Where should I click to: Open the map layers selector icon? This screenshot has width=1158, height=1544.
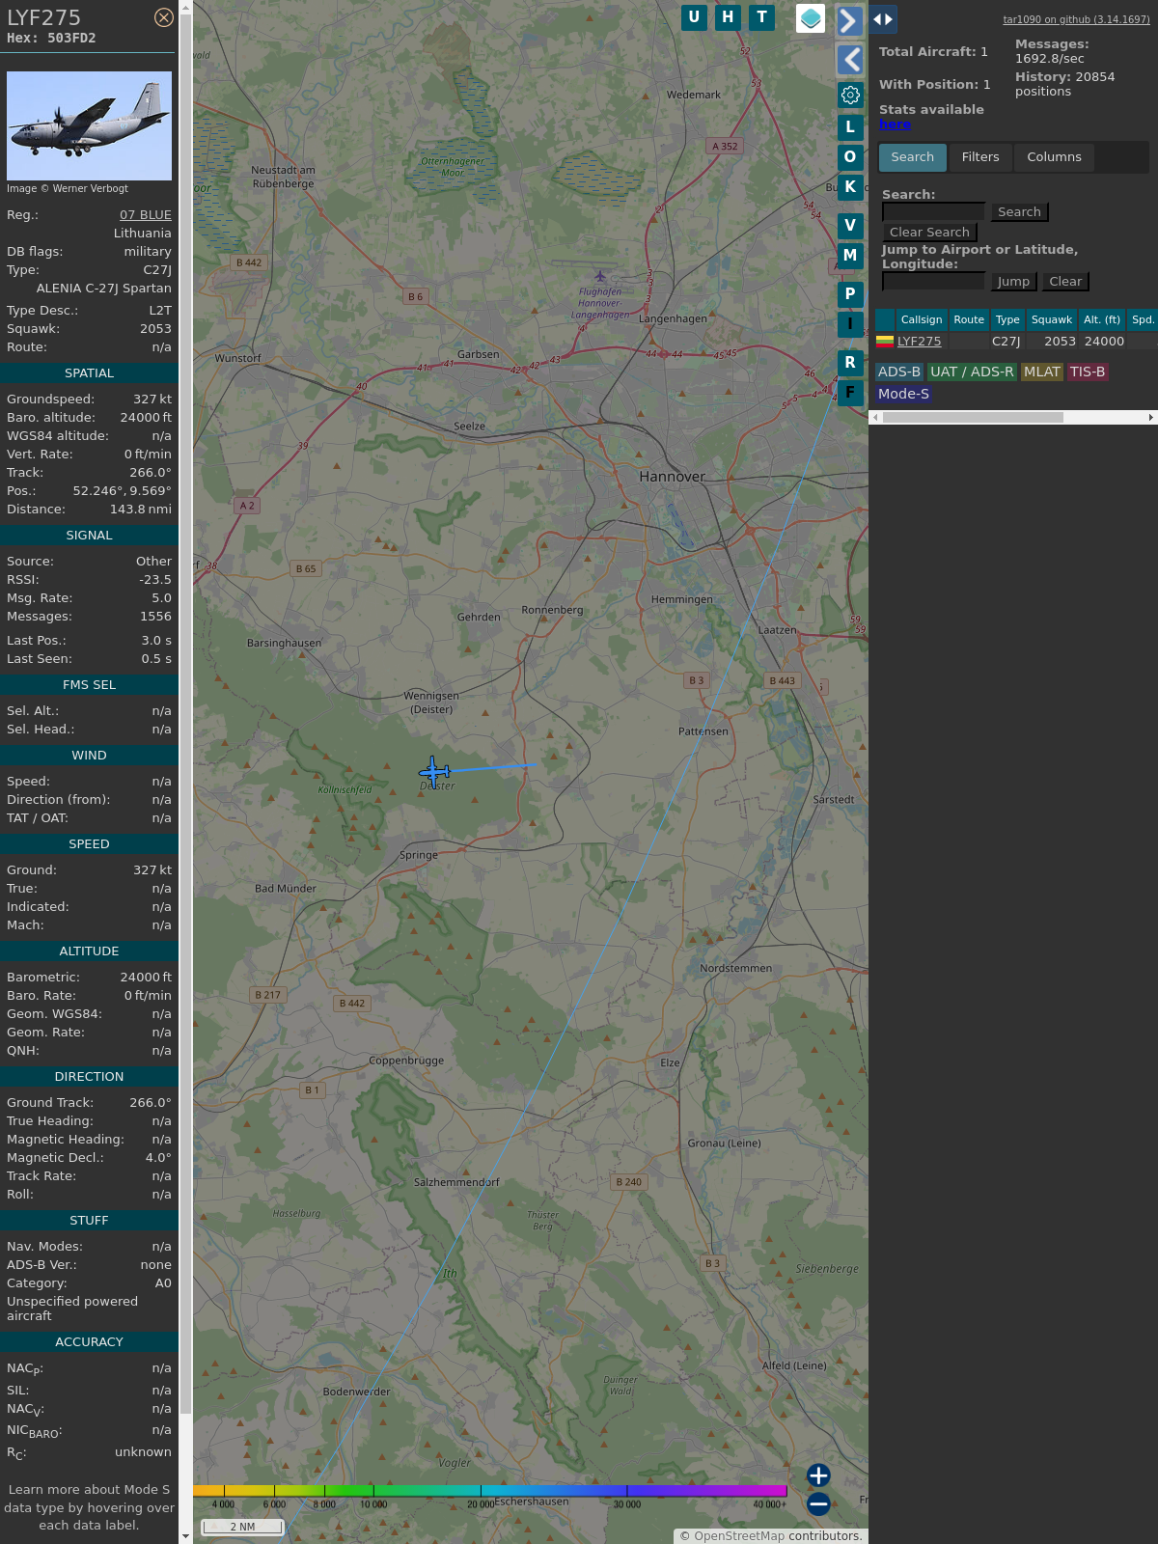coord(811,17)
